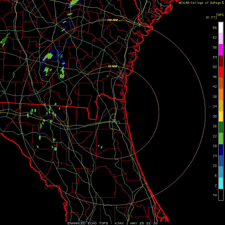Click the "50 NMI" range ring label

coord(112,66)
